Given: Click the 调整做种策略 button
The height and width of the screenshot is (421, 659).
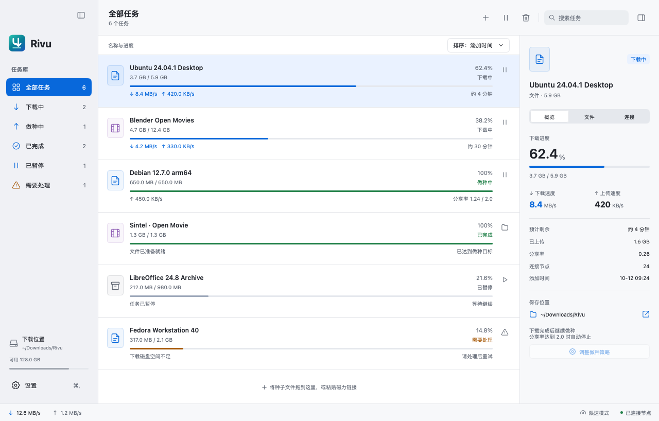Looking at the screenshot, I should [589, 352].
